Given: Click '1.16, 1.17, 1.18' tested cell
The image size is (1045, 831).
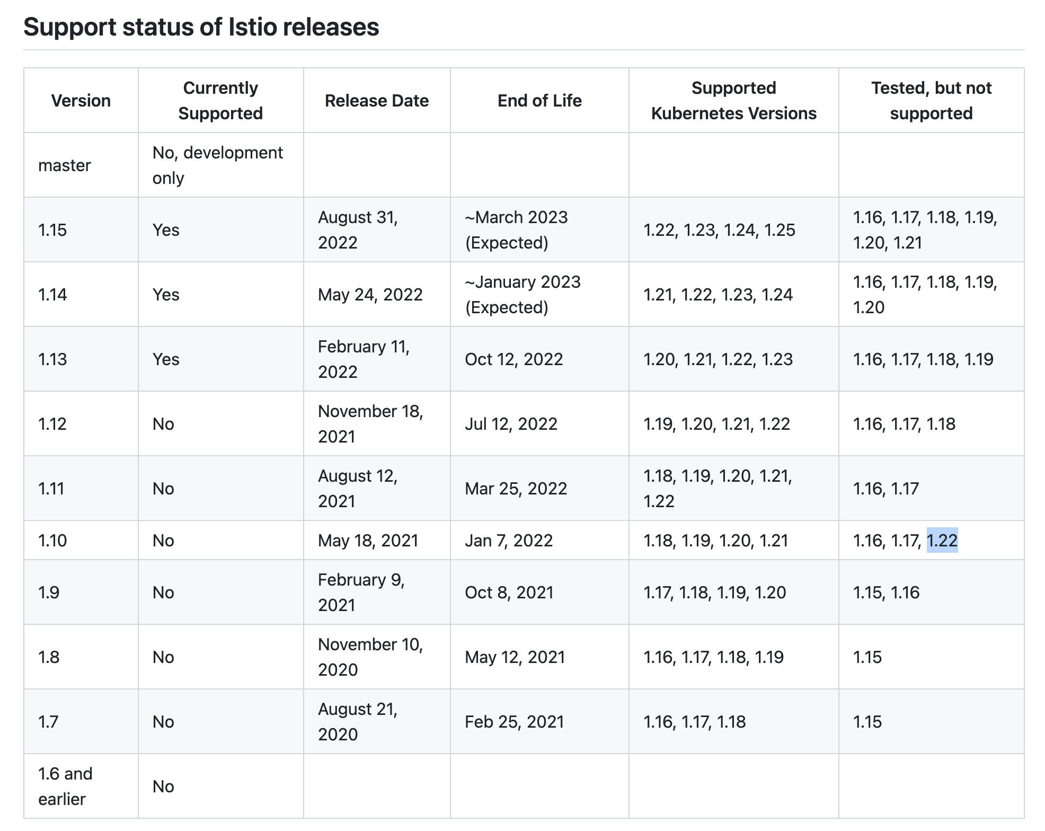Looking at the screenshot, I should (931, 423).
